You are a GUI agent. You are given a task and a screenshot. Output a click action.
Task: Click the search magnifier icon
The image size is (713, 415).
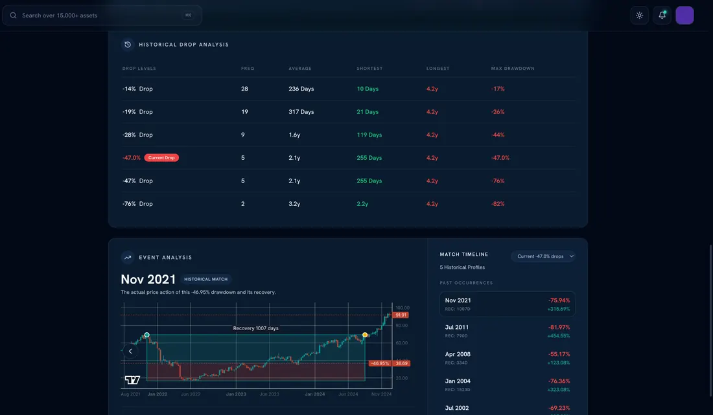[x=13, y=16]
